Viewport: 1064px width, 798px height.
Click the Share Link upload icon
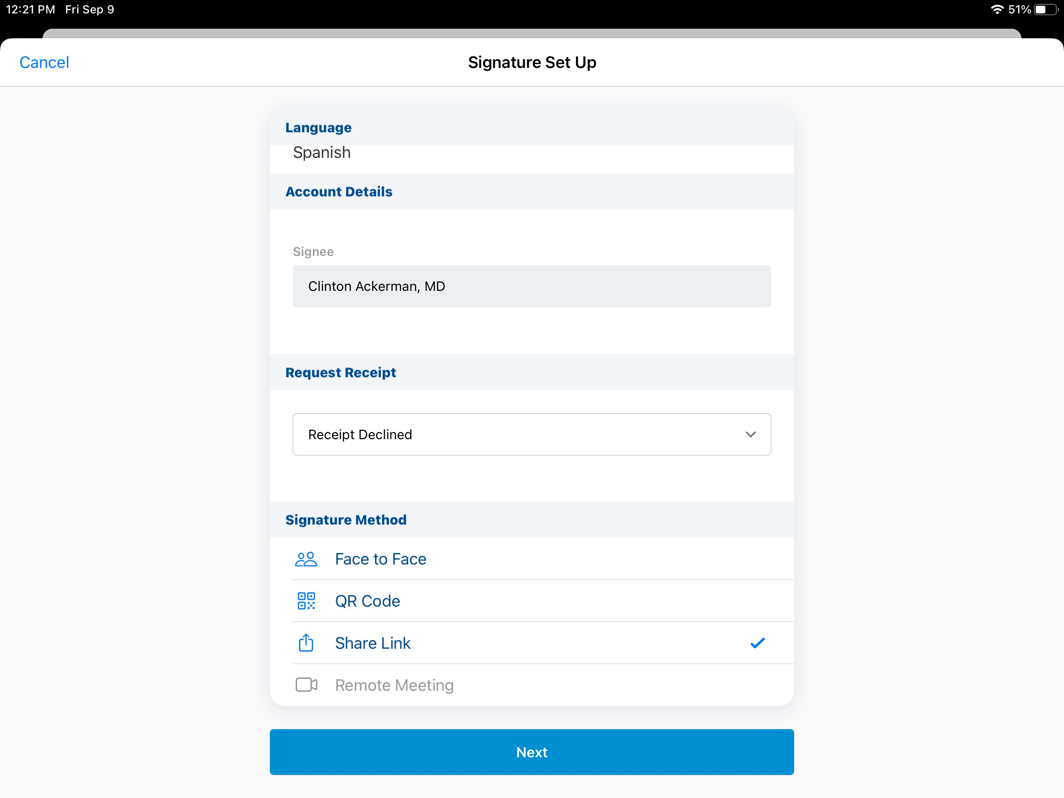[306, 643]
